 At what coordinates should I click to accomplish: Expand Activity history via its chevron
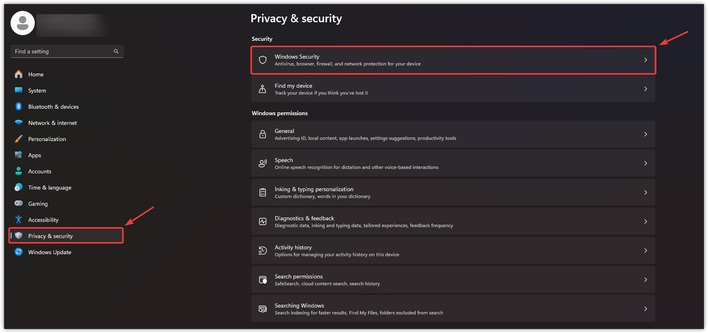(x=646, y=251)
